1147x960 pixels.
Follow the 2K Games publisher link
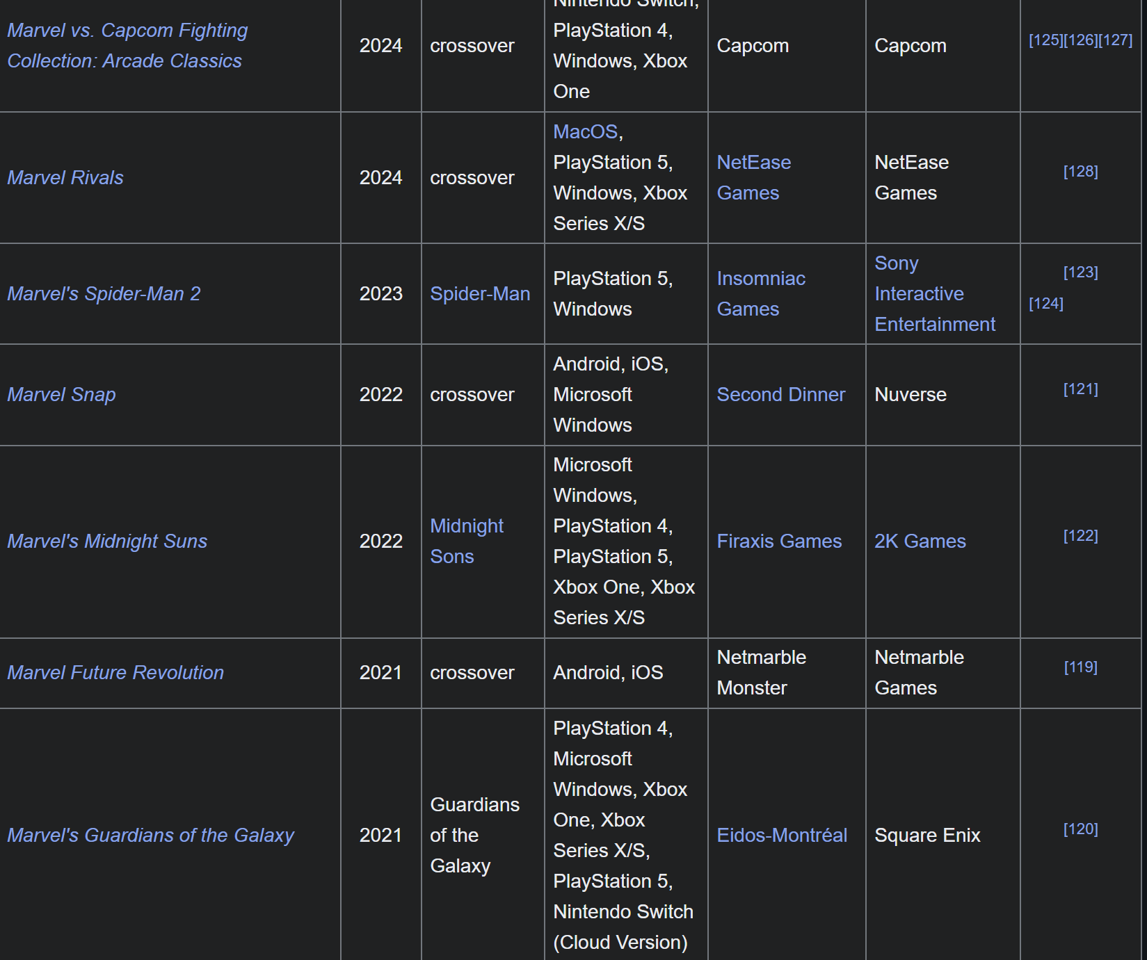(x=920, y=542)
